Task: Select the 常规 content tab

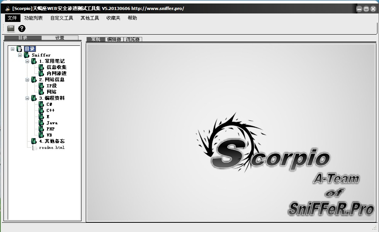Action: (96, 39)
